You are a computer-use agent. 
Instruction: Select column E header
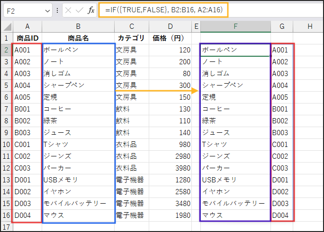click(196, 26)
